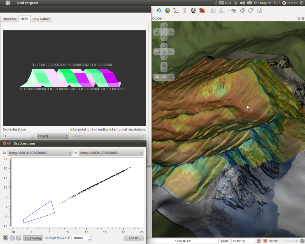Screen dimensions: 305x244
Task: Click the scatterplot icon in the toolbar
Action: (x=176, y=10)
